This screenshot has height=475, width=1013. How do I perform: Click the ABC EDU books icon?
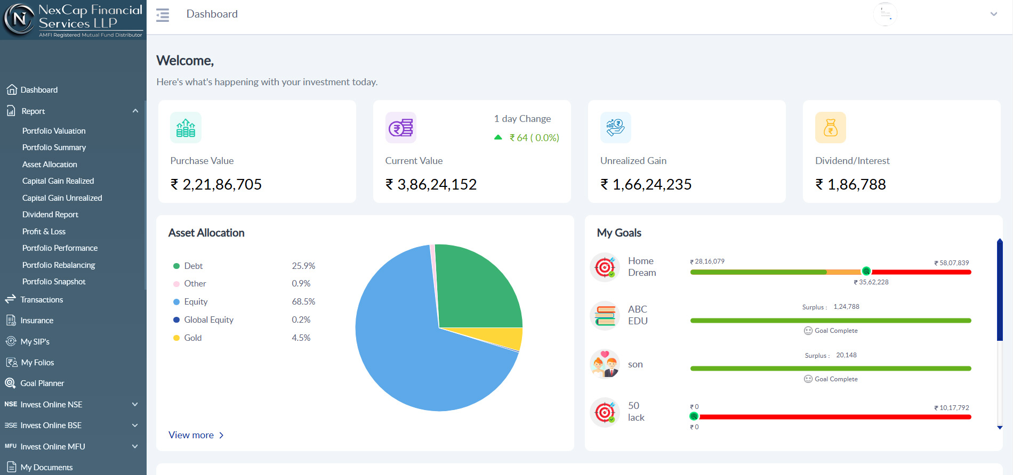(605, 315)
